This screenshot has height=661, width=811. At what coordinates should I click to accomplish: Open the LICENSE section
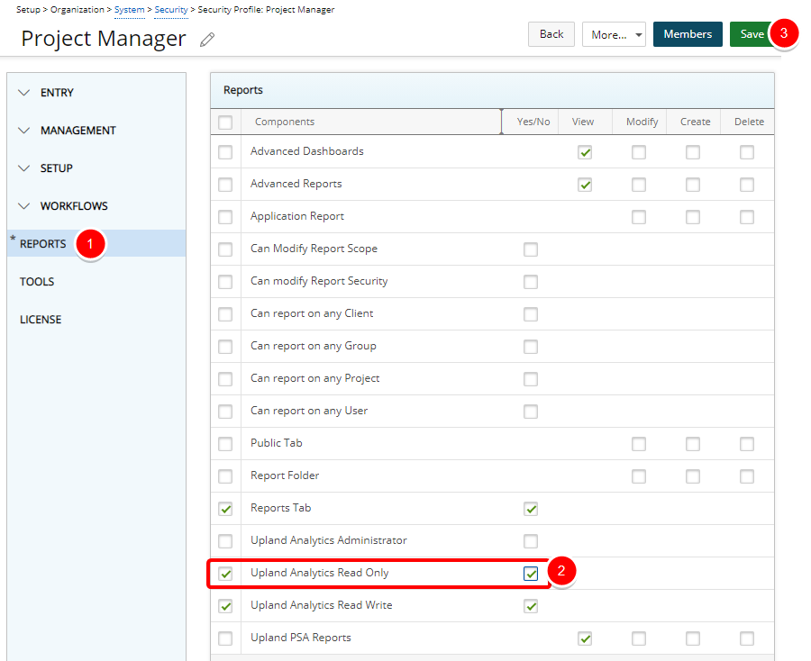coord(41,320)
